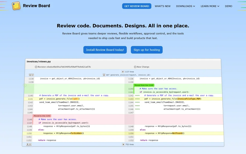The image size is (246, 154).
Task: Open the WHAT'S NEW menu item
Action: [162, 6]
